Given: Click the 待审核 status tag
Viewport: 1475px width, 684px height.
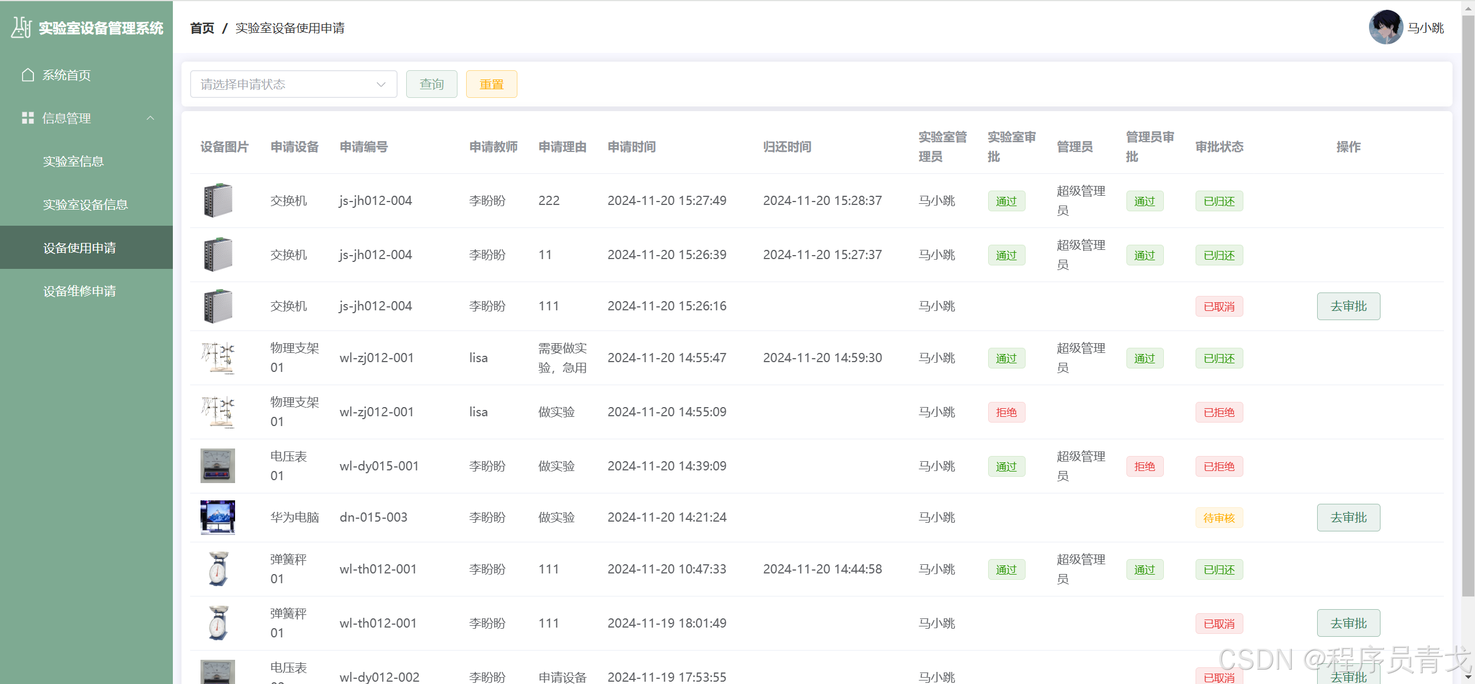Looking at the screenshot, I should pyautogui.click(x=1219, y=518).
